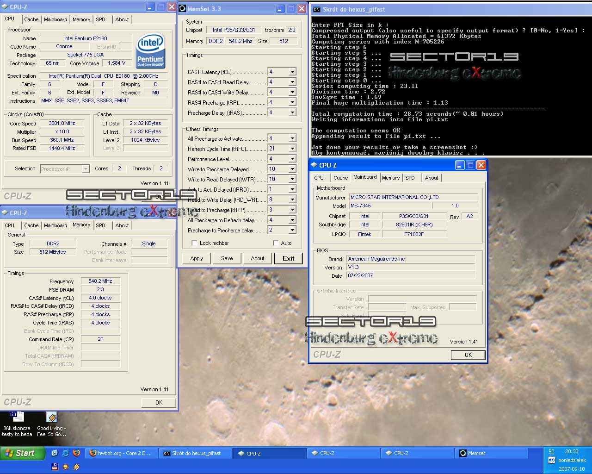Open the CAS# Latency (tCL) dropdown

coord(292,72)
